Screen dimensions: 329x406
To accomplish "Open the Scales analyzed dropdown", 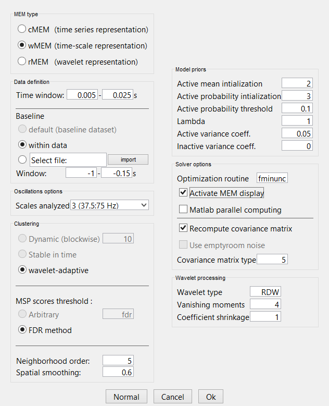I will pos(109,205).
